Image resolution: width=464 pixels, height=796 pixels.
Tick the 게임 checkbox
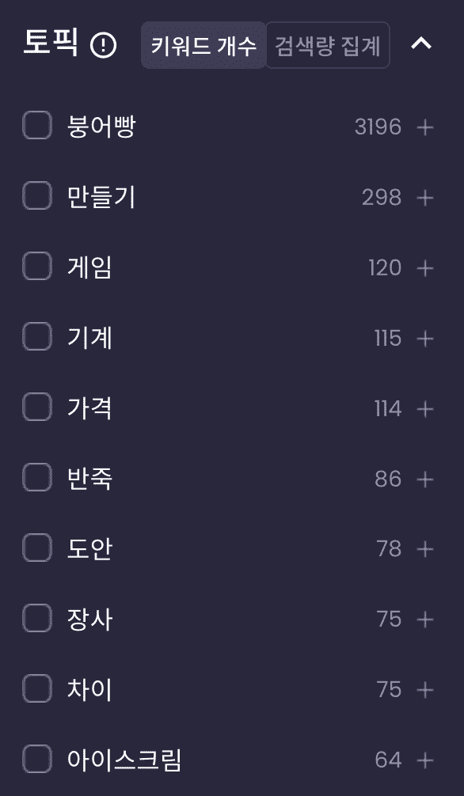click(37, 267)
